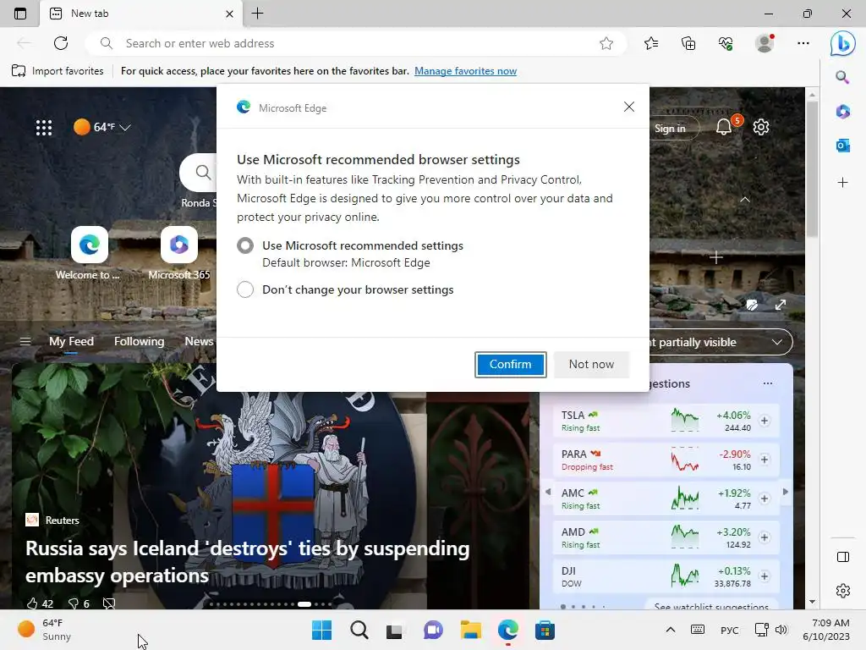Select Use Microsoft recommended settings option
This screenshot has height=650, width=866.
click(245, 245)
